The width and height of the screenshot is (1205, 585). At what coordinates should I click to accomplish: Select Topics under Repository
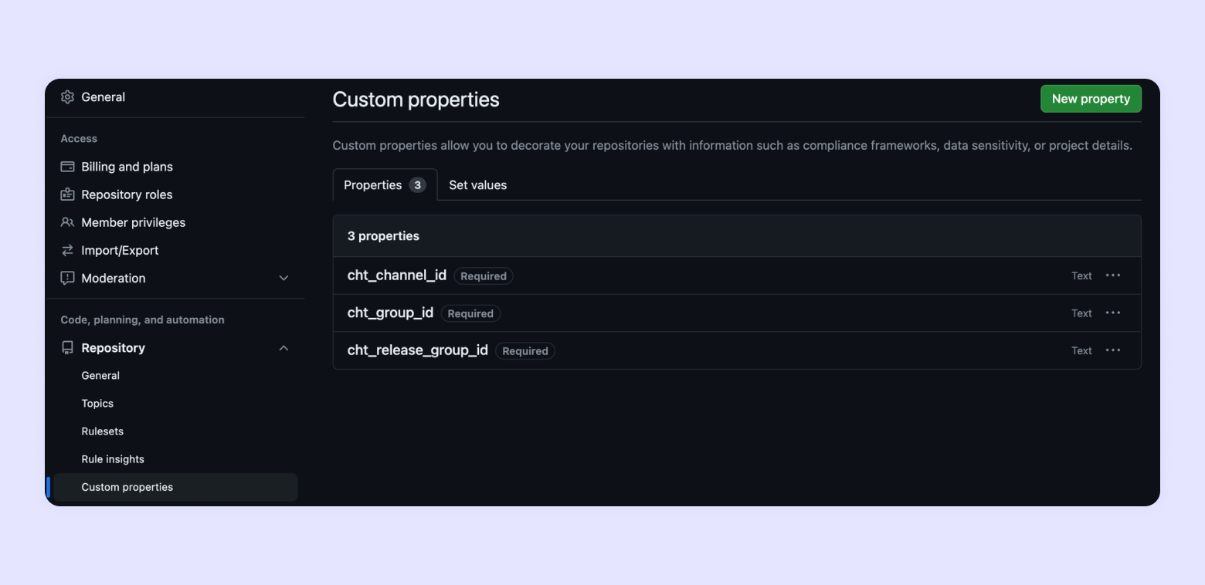point(97,404)
